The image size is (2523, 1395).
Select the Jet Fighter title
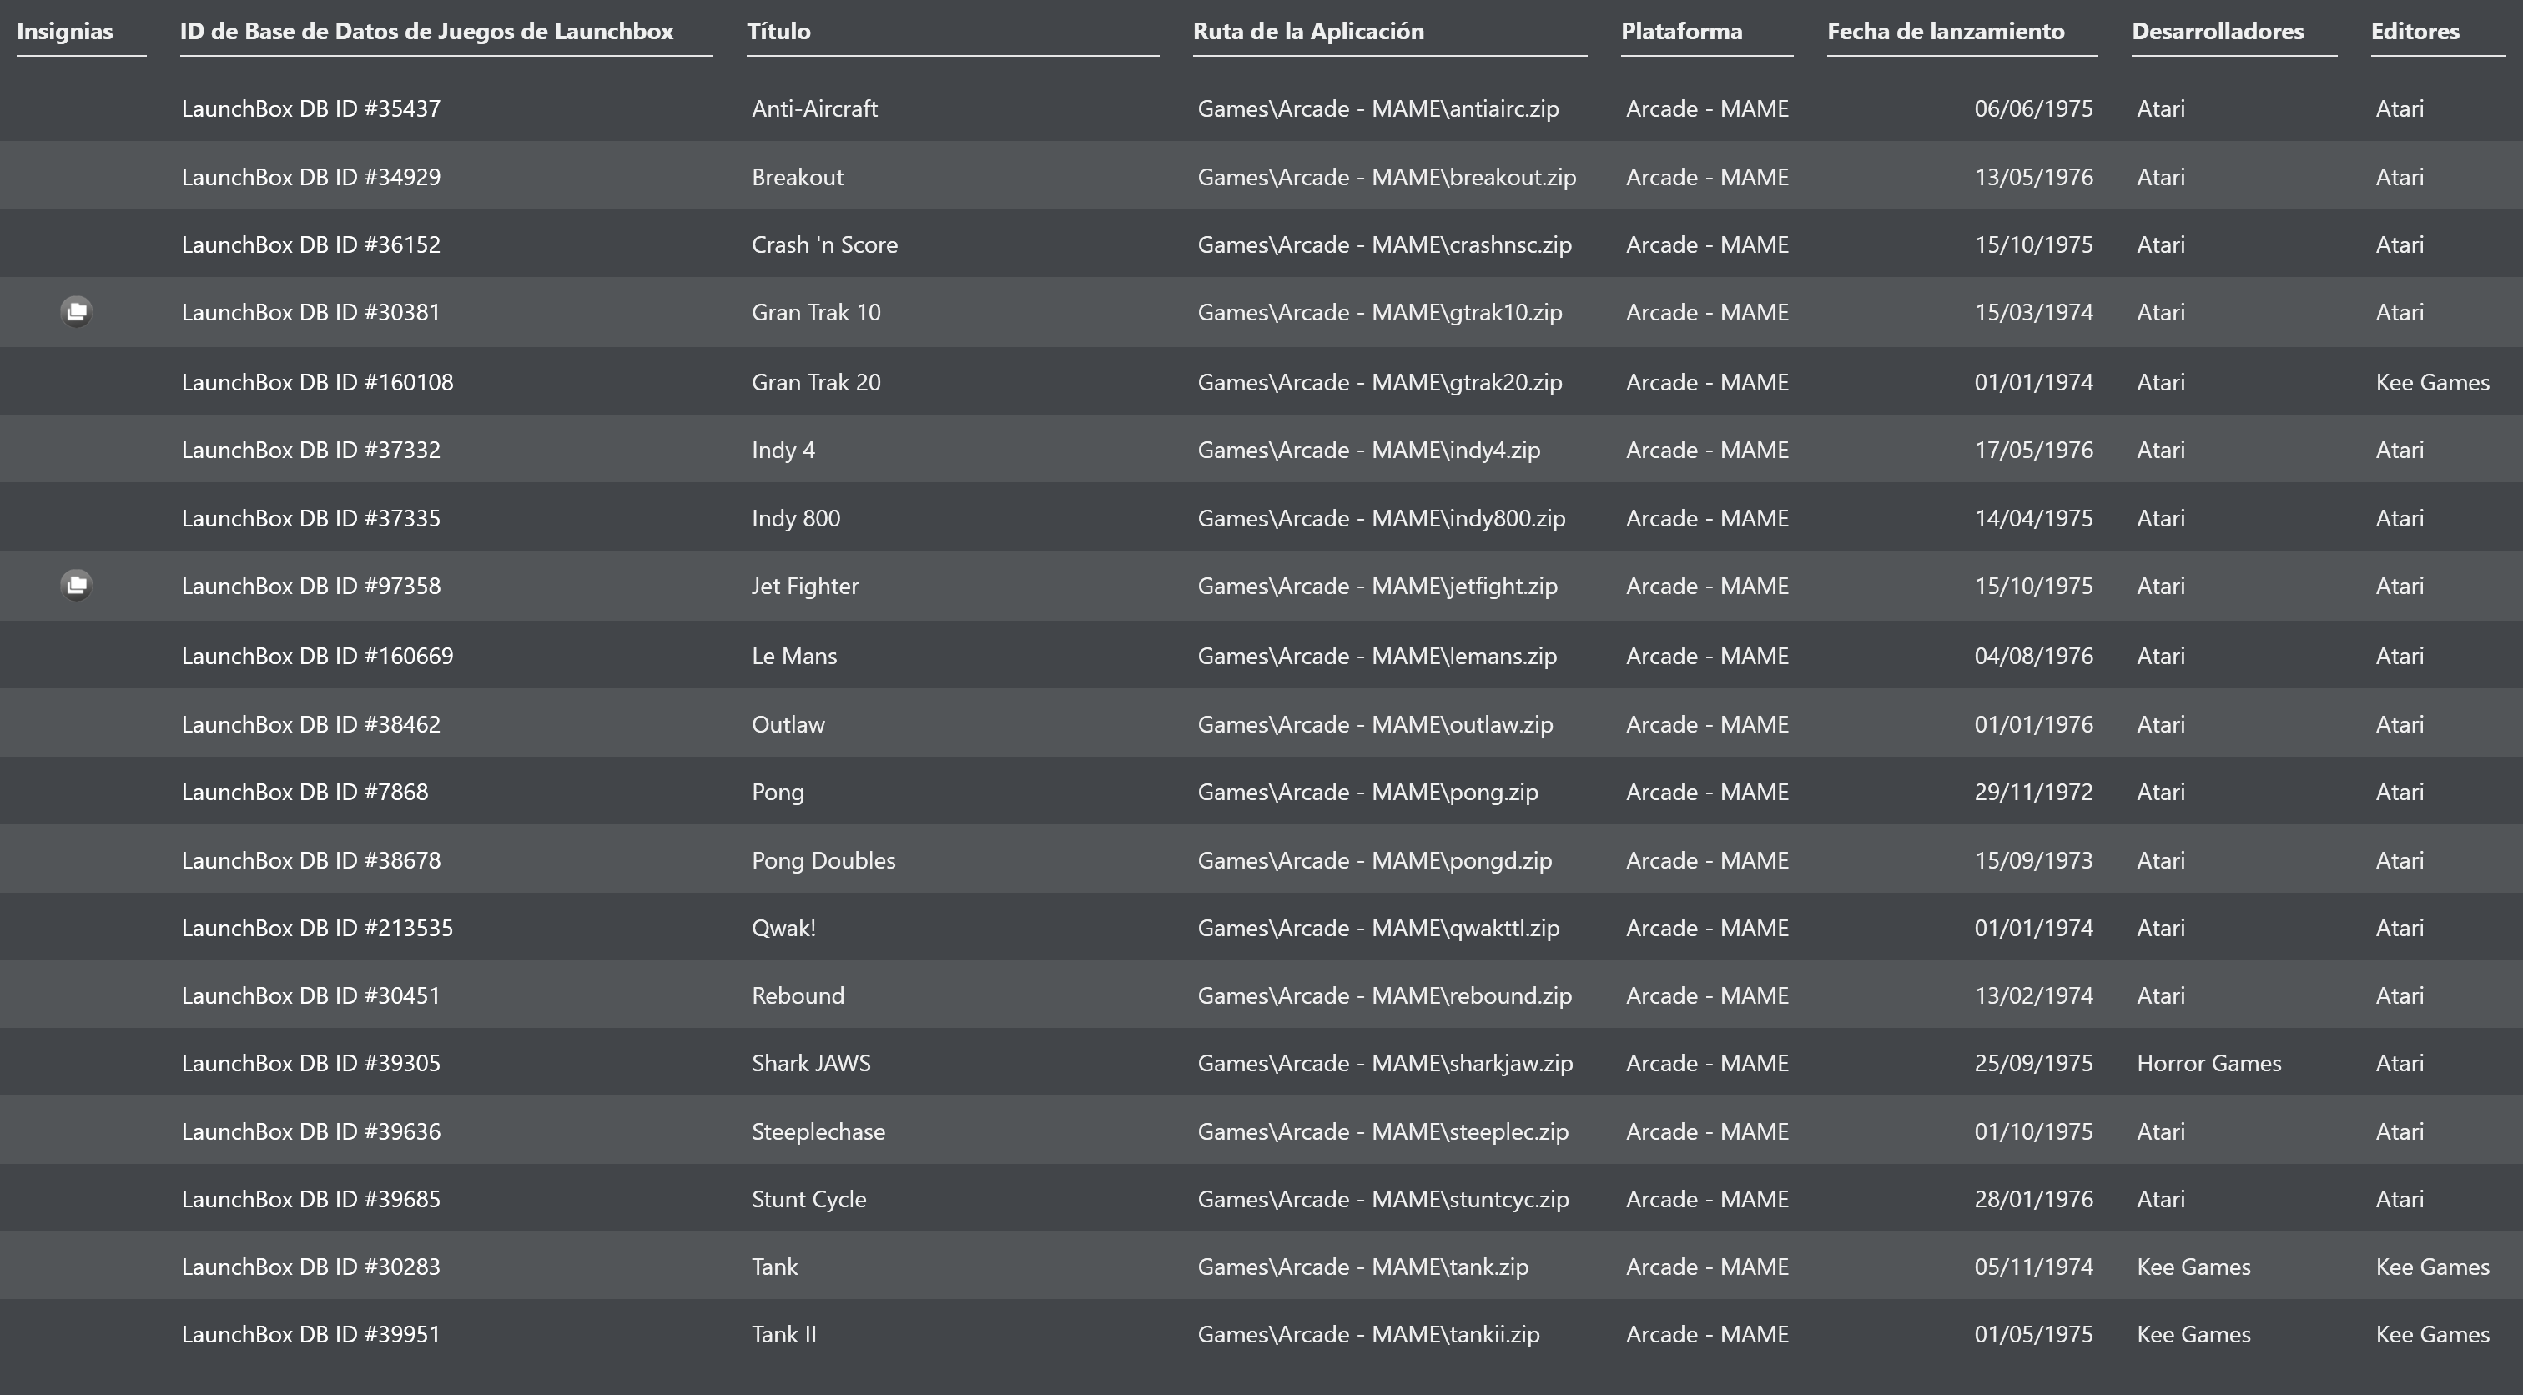[x=805, y=586]
